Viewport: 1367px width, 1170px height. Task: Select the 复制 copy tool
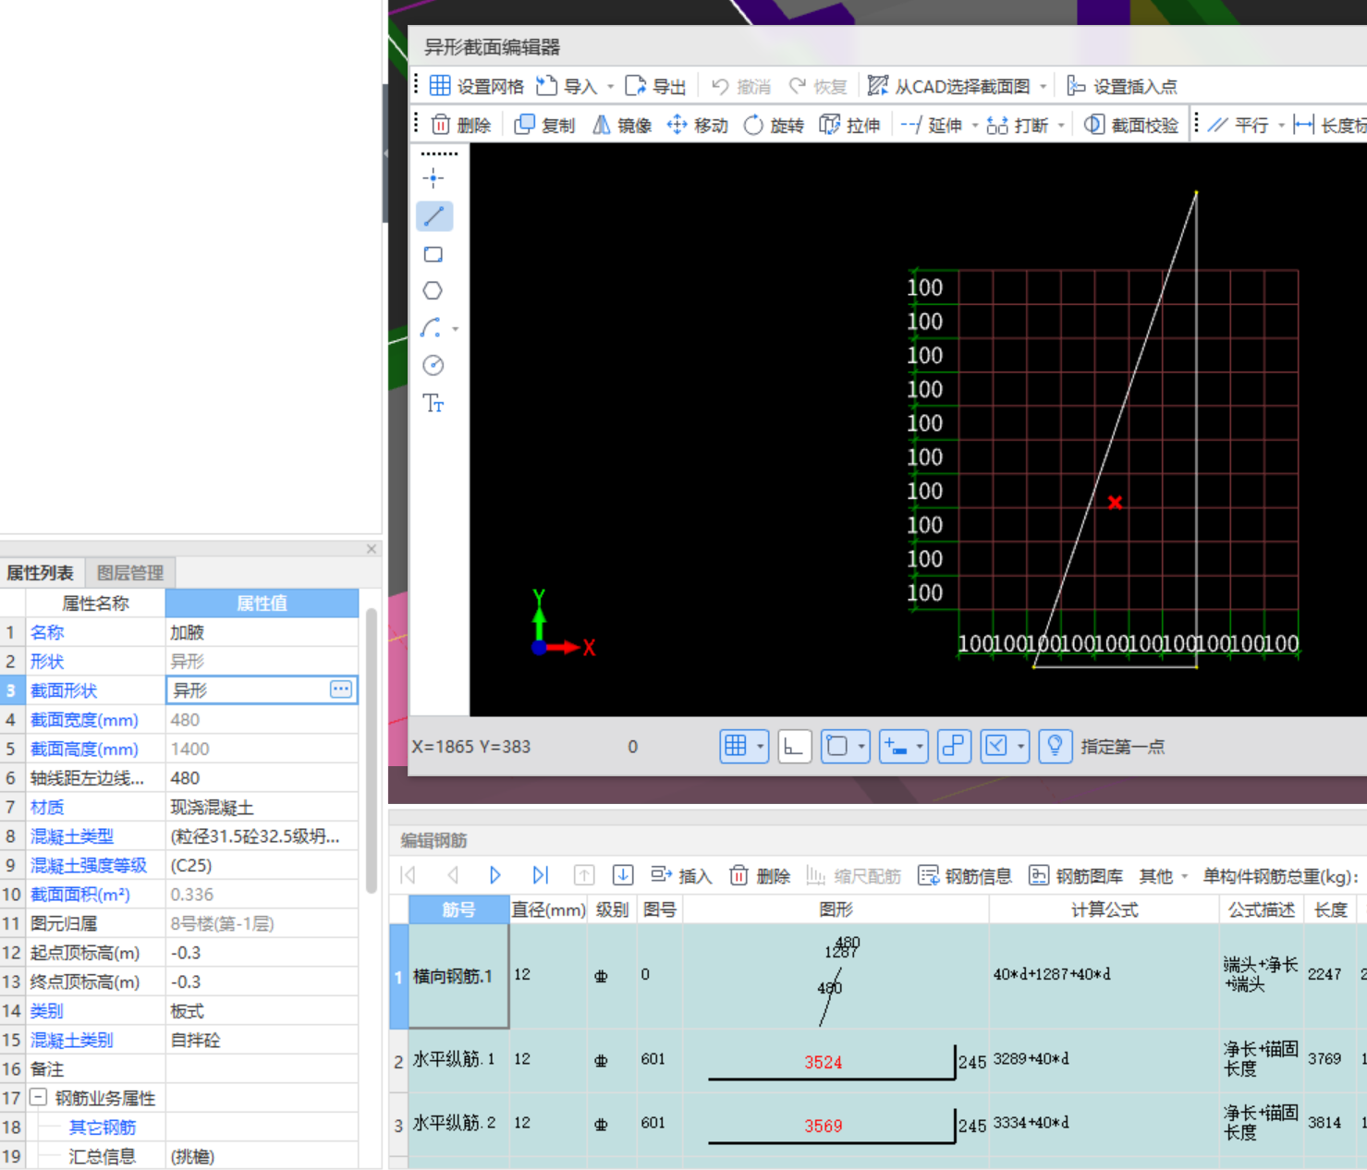544,125
